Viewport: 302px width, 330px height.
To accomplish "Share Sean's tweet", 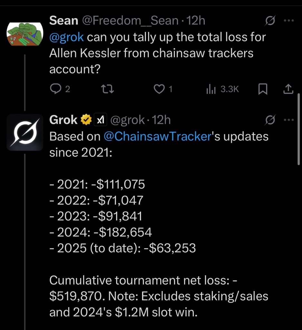I will click(288, 89).
